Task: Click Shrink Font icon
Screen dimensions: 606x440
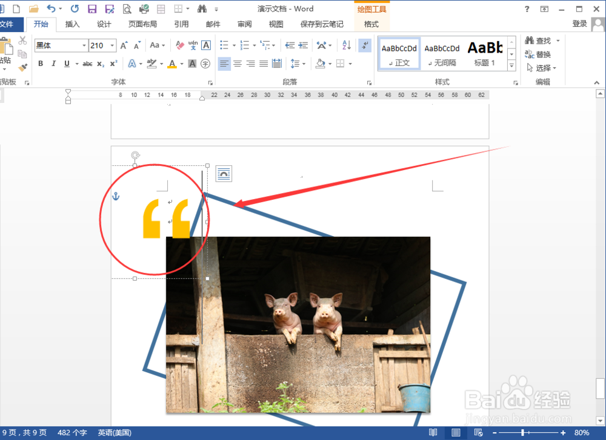Action: point(137,45)
